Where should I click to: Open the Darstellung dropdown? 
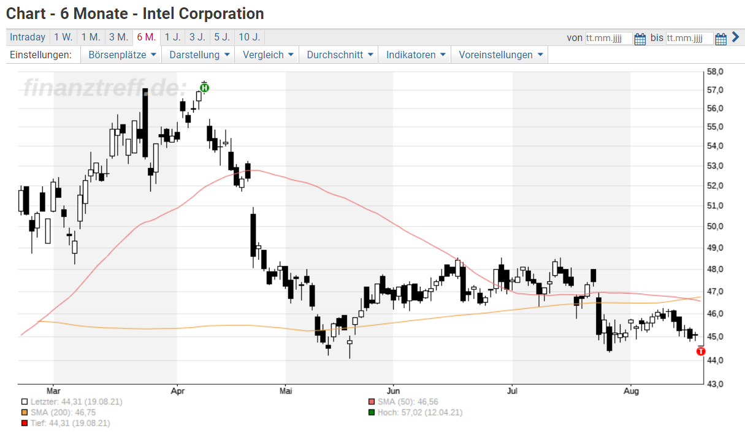pos(199,55)
